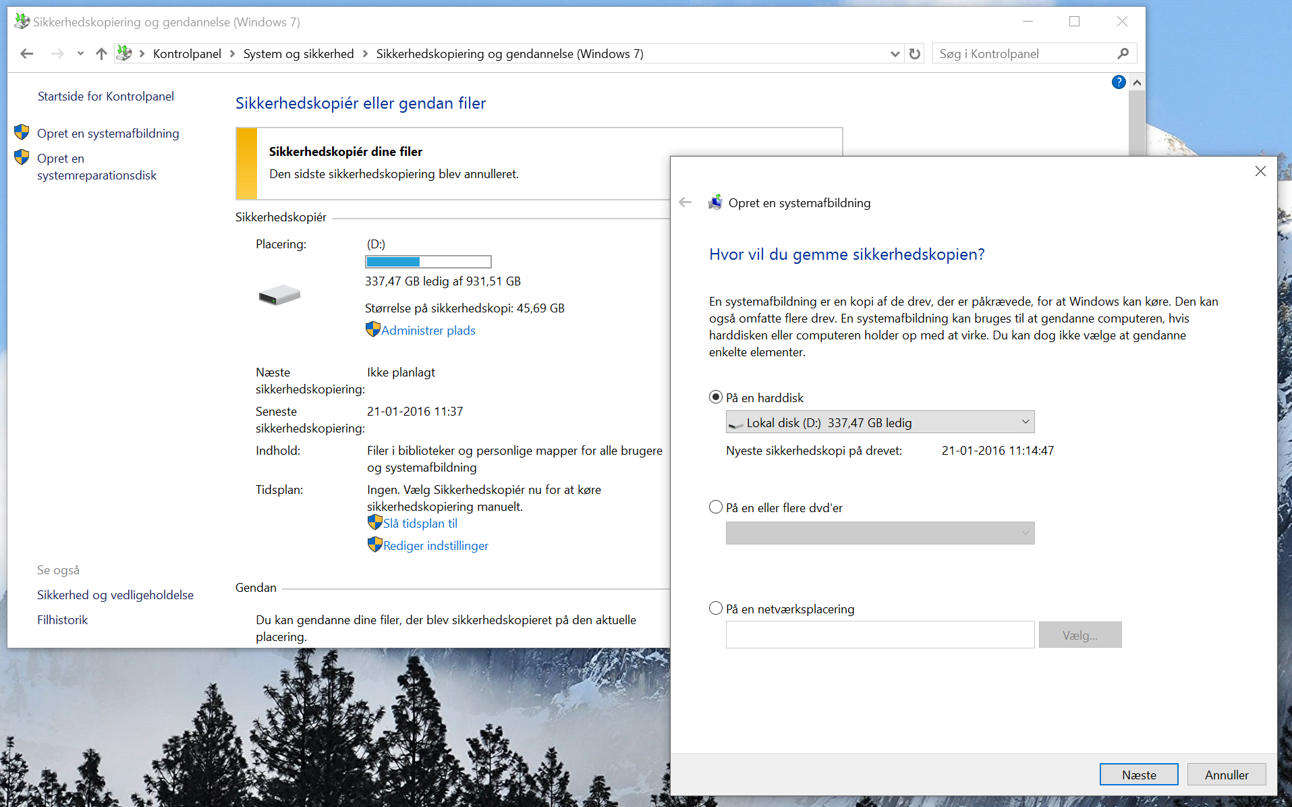This screenshot has height=807, width=1292.
Task: Click the Control Panel icon in address bar
Action: [x=124, y=53]
